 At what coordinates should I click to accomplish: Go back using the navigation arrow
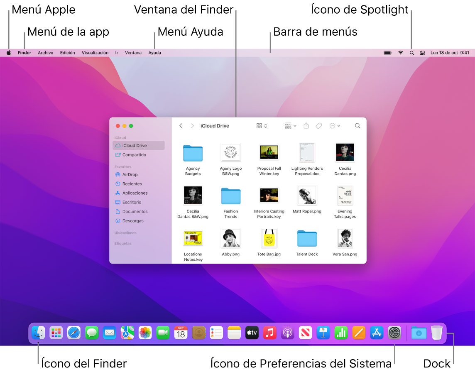[181, 125]
